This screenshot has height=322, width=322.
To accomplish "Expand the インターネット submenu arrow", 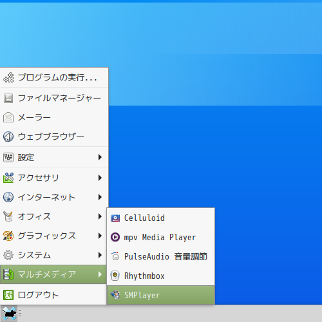I will pyautogui.click(x=100, y=197).
